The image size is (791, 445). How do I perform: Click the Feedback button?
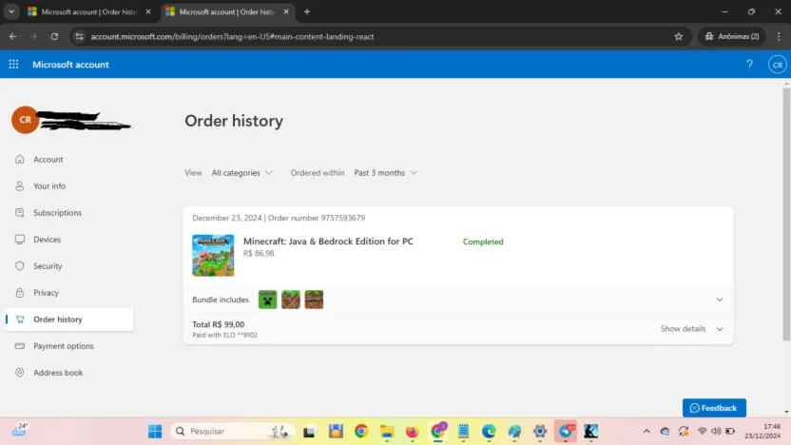tap(714, 408)
